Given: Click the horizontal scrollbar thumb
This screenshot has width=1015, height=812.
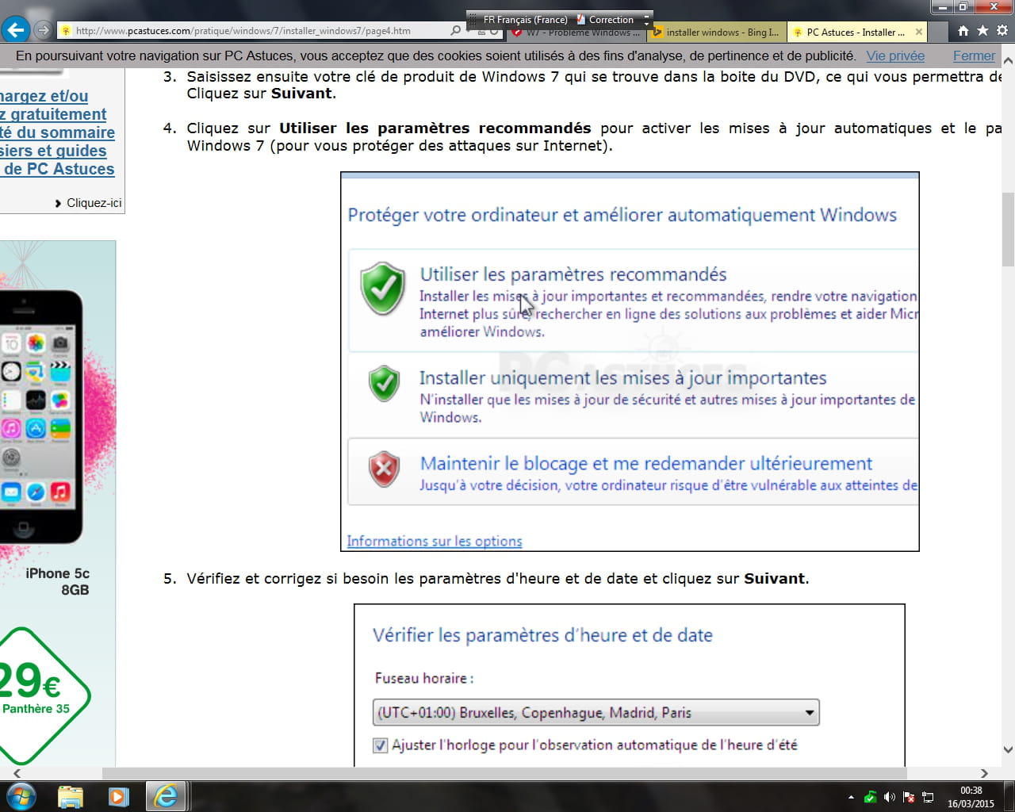Looking at the screenshot, I should (x=504, y=773).
